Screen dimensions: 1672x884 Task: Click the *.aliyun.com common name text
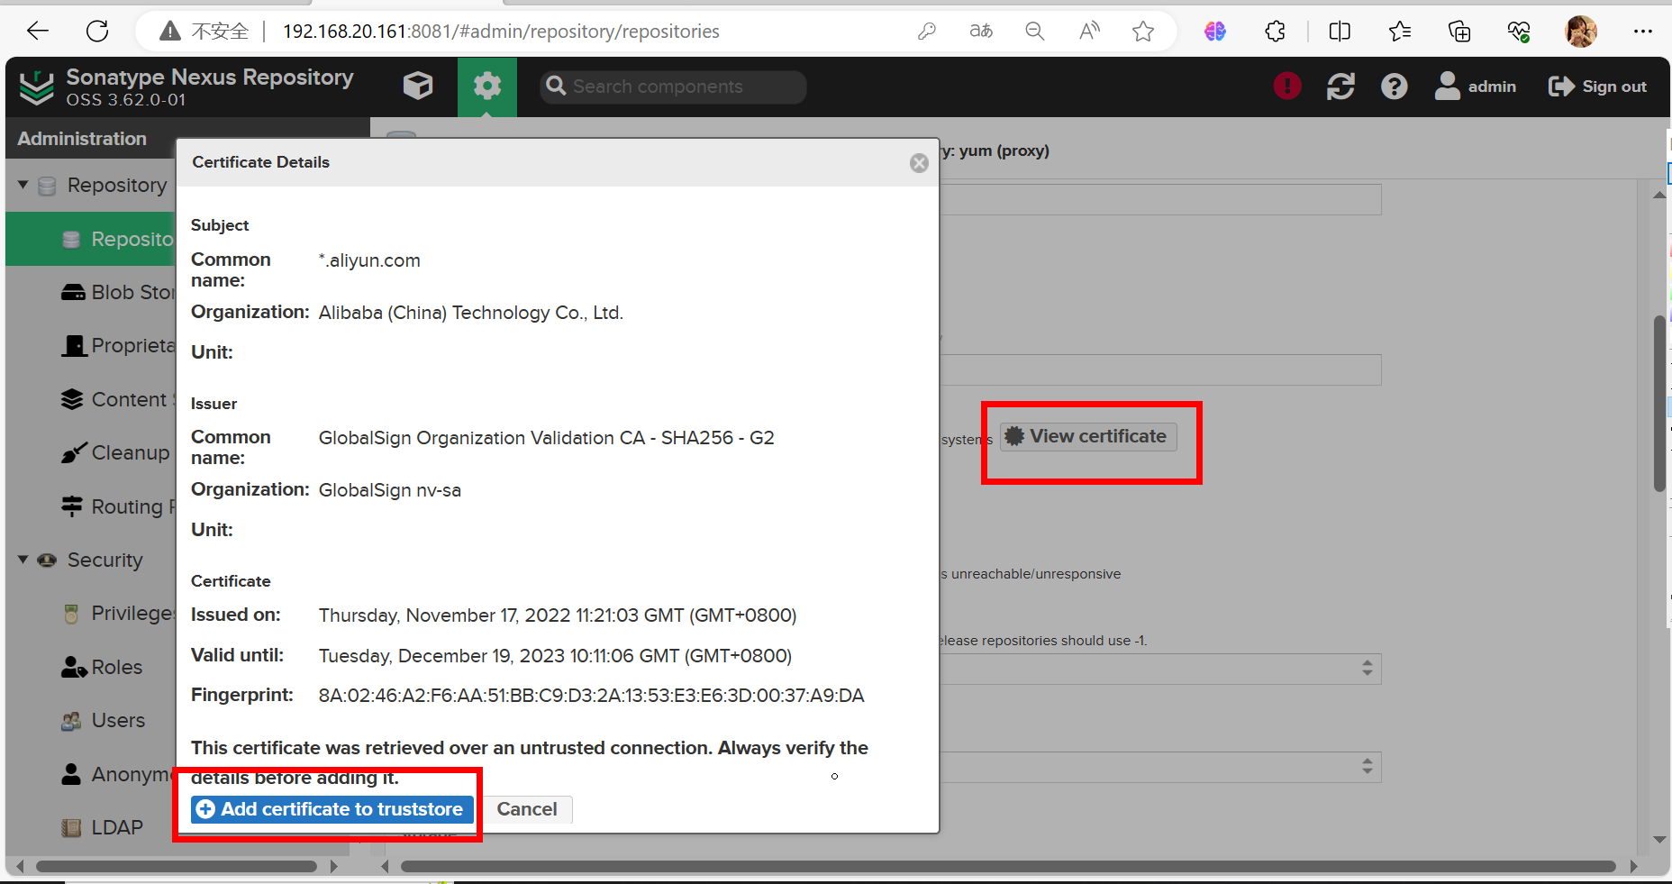(x=369, y=260)
